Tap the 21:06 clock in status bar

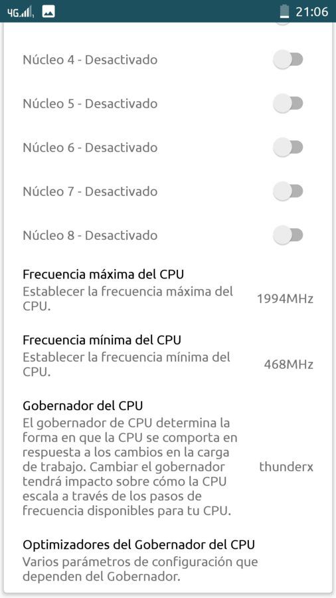(312, 12)
